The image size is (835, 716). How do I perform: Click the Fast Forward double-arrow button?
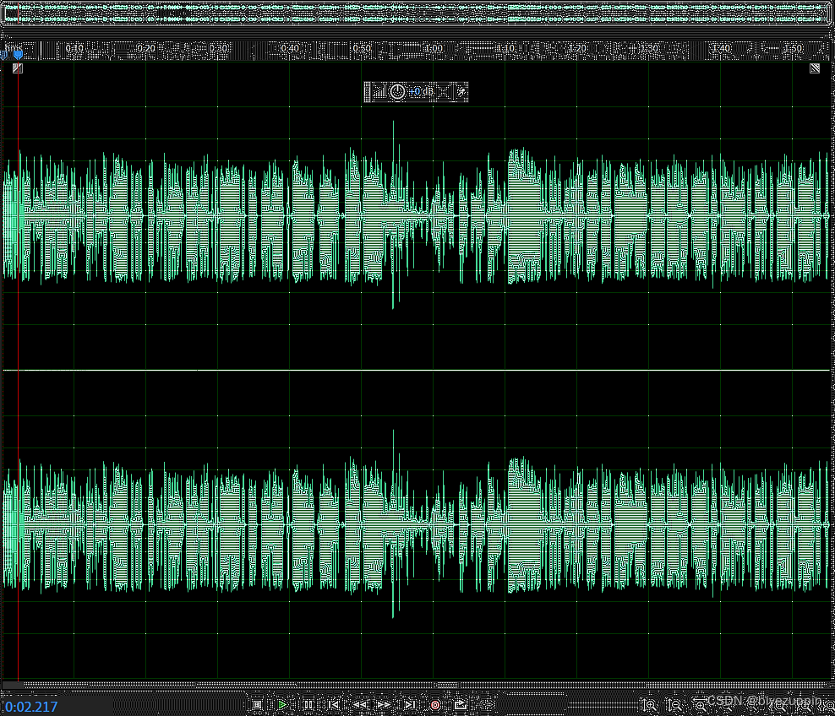pyautogui.click(x=384, y=705)
